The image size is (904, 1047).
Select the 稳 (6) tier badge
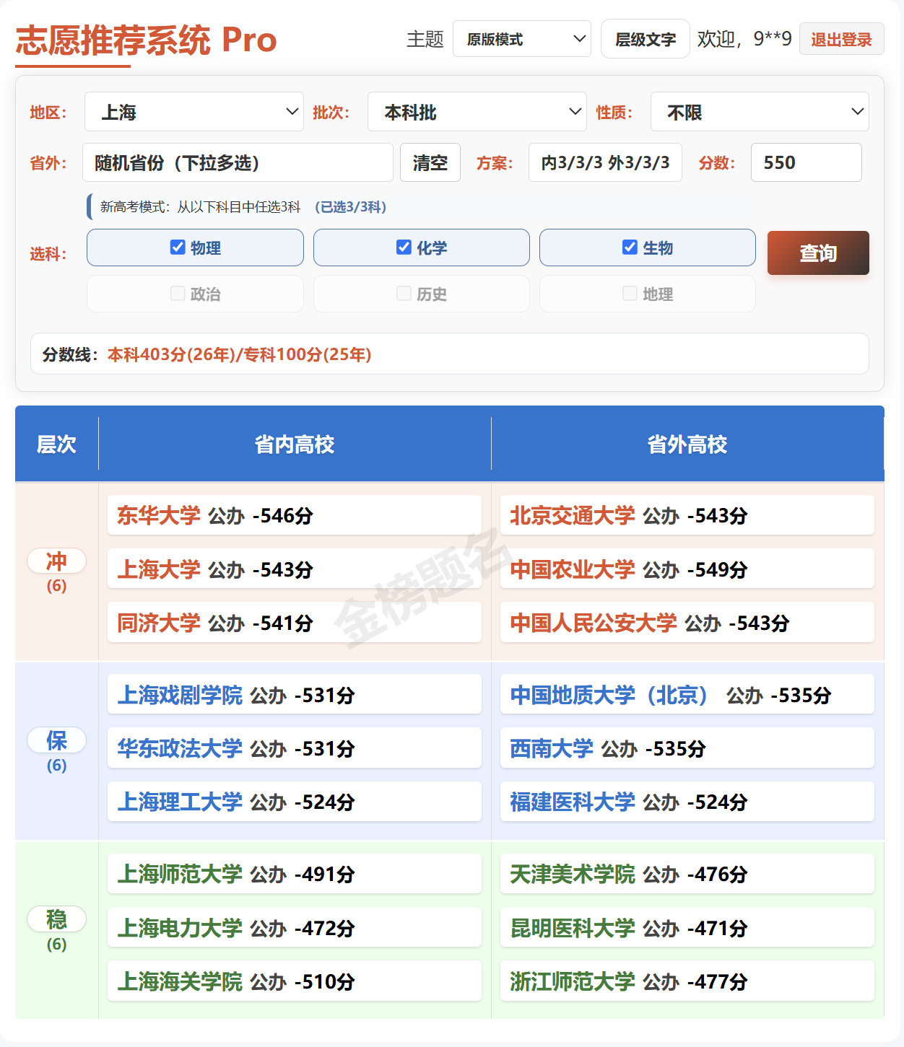click(x=56, y=919)
